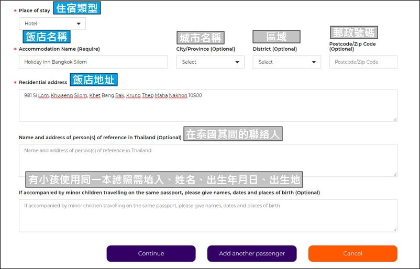
Task: Click the minor children travelling same passport label
Action: (x=169, y=193)
